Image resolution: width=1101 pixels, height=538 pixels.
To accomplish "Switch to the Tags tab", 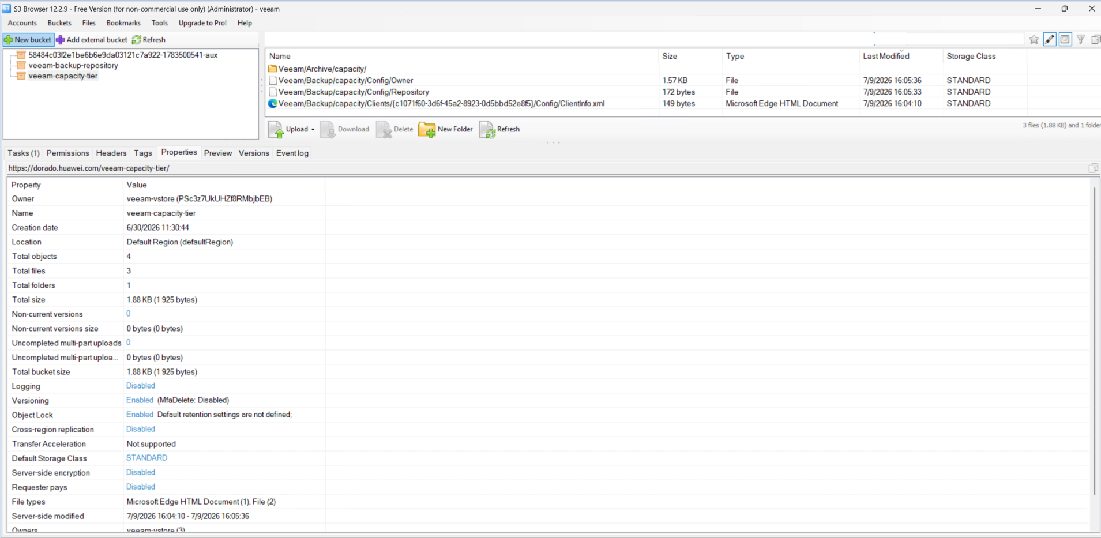I will pos(143,153).
